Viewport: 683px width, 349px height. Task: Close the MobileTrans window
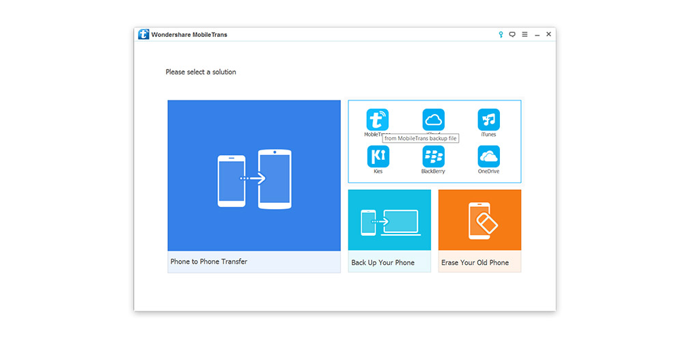(x=549, y=34)
